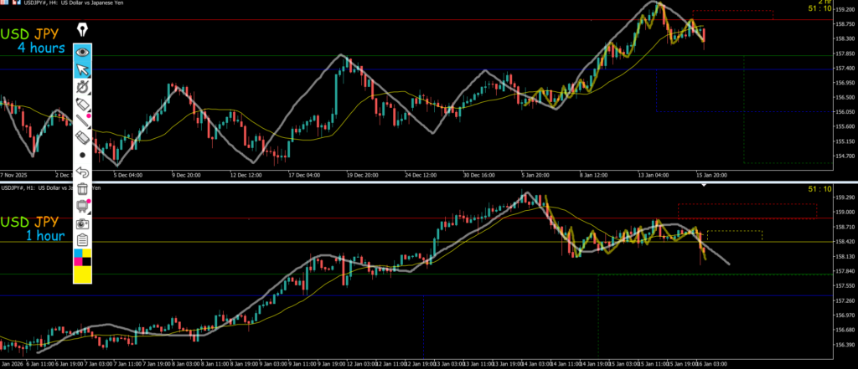Pick the cyan color swatch
The image size is (858, 369).
pyautogui.click(x=78, y=254)
